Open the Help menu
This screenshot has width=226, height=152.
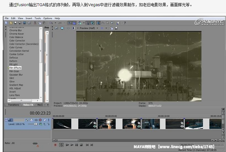click(57, 18)
